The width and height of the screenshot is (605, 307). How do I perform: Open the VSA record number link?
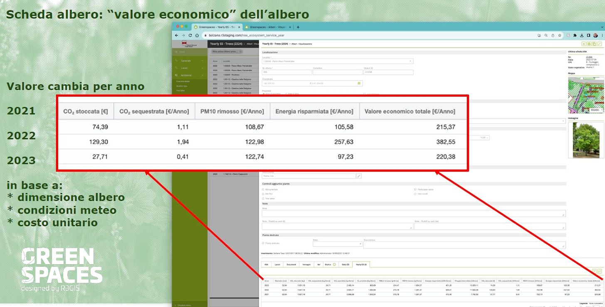pos(589,57)
